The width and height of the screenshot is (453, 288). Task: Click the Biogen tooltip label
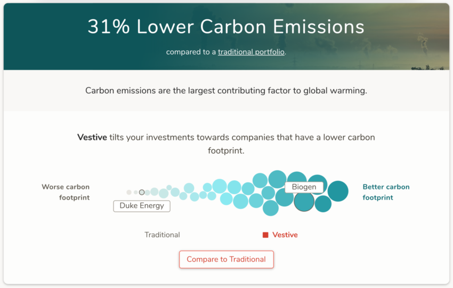304,187
